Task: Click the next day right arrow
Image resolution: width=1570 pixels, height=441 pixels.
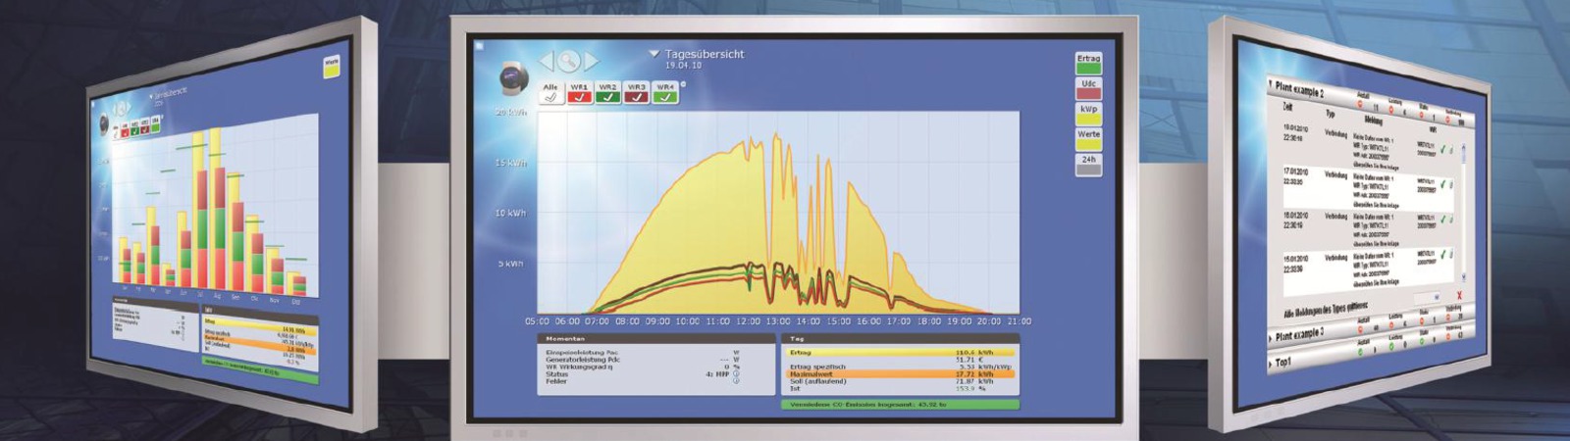Action: (592, 62)
